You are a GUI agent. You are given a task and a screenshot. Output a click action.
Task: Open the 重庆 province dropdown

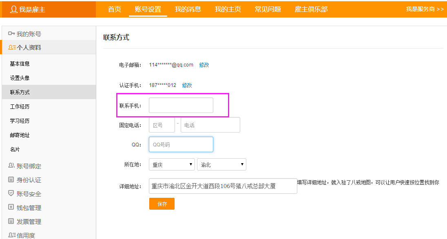(x=172, y=164)
